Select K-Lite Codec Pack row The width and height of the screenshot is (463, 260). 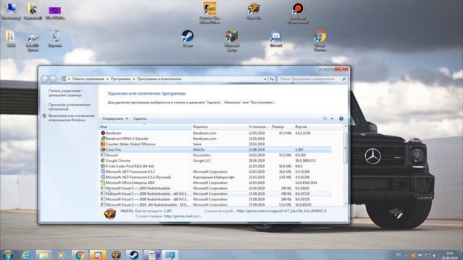215,166
